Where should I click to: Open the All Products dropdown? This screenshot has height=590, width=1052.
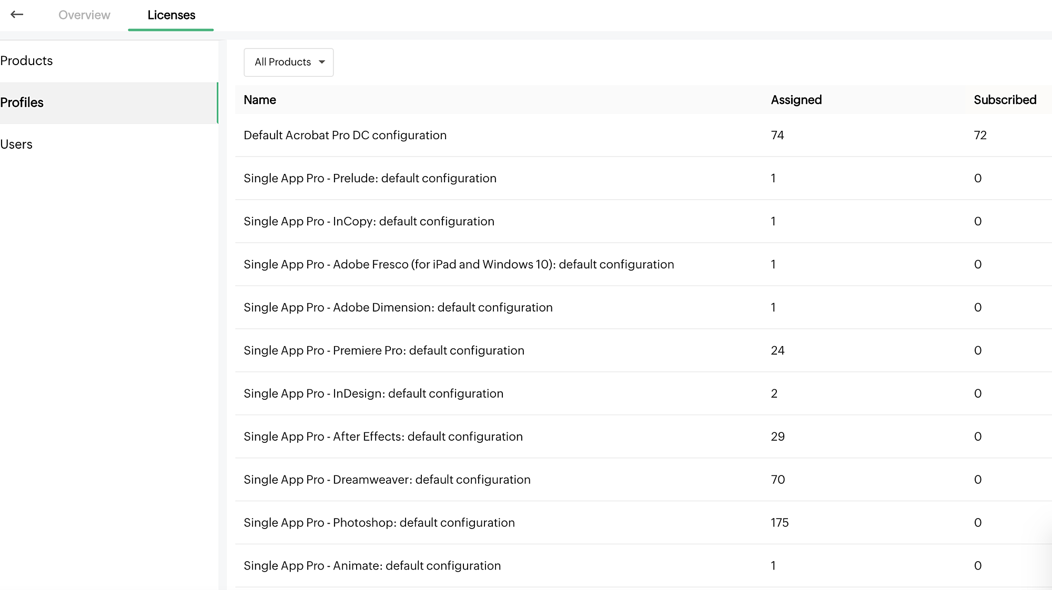coord(288,62)
